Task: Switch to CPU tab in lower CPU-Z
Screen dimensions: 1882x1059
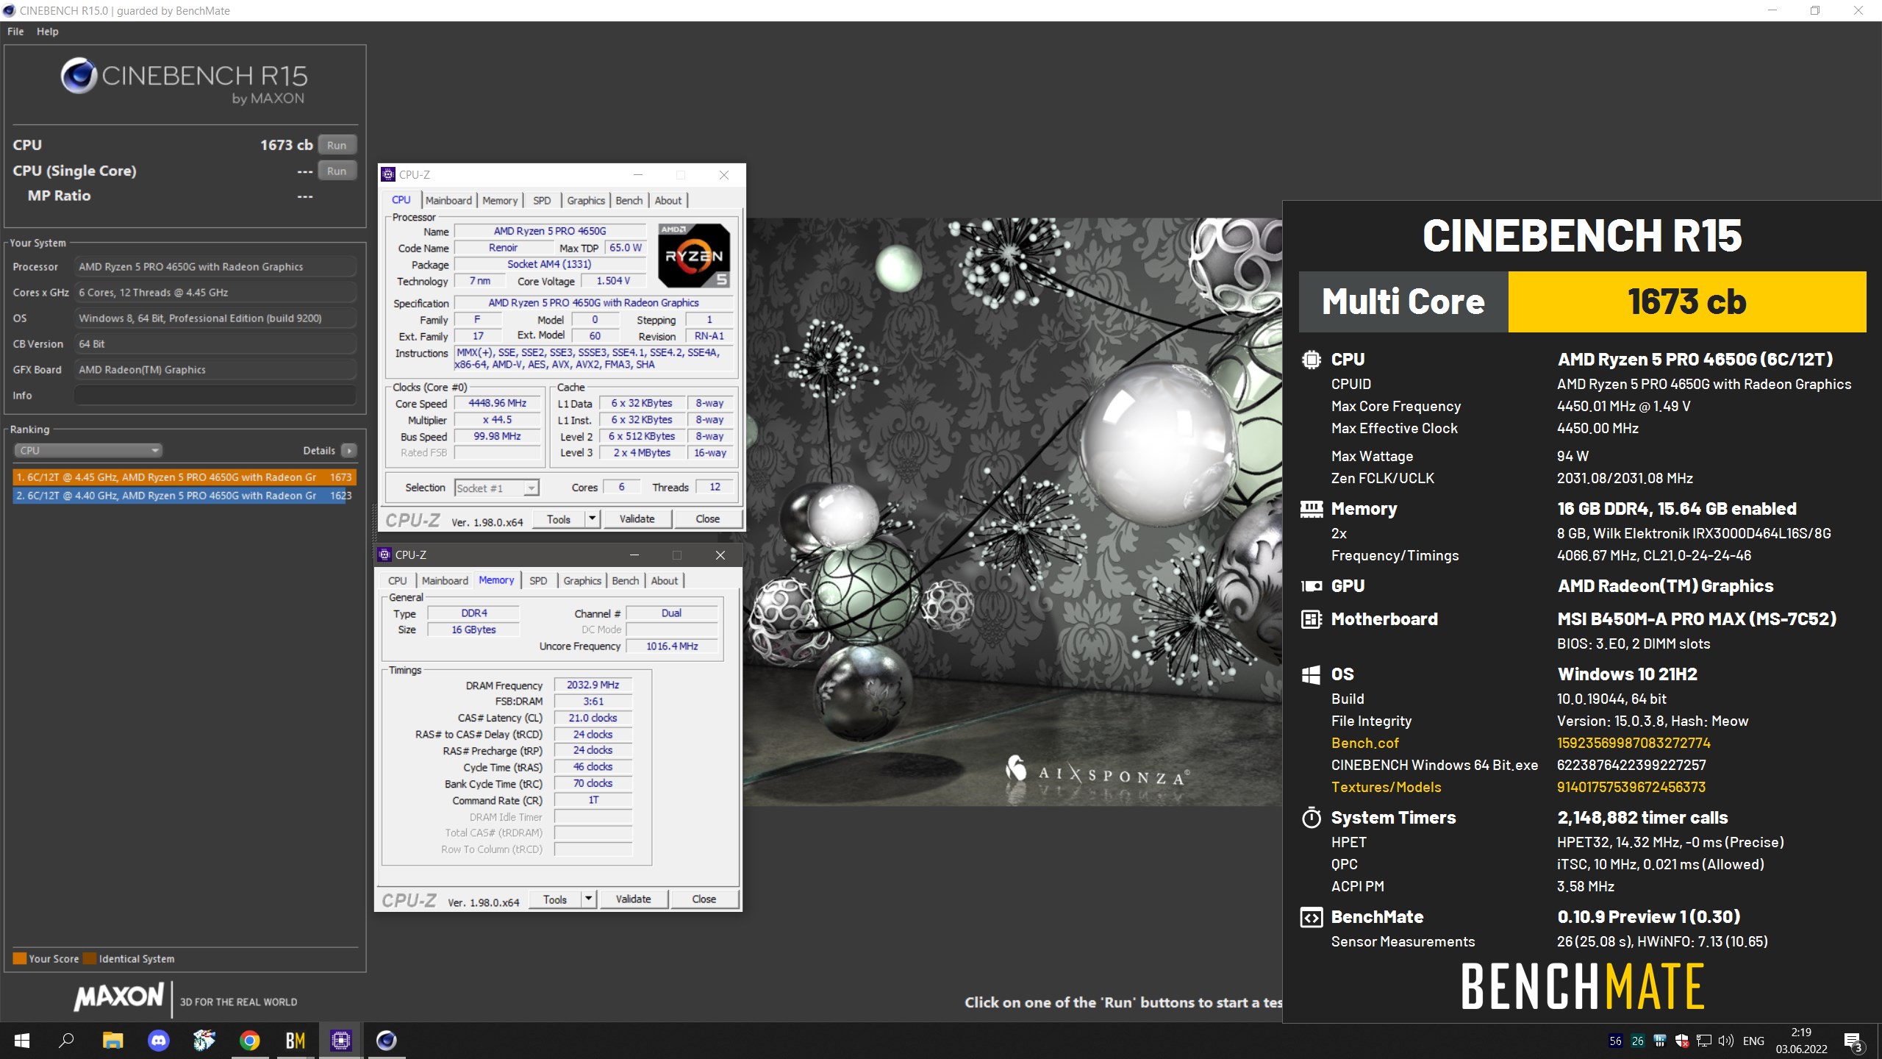Action: [x=398, y=580]
